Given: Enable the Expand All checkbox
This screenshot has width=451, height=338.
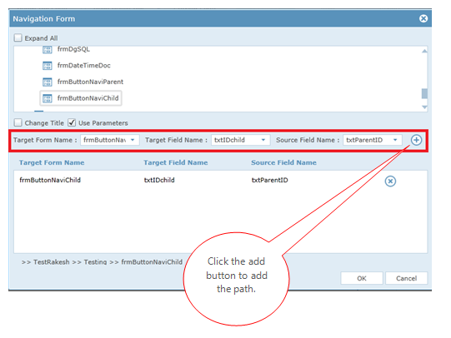Looking at the screenshot, I should [x=18, y=37].
